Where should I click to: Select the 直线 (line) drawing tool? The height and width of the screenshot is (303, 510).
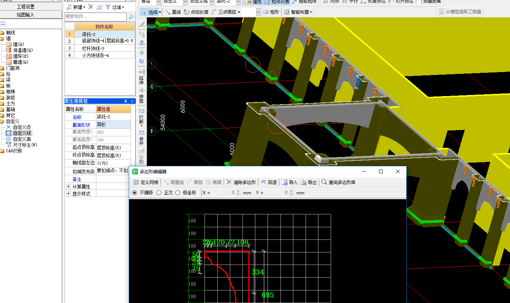click(x=173, y=12)
